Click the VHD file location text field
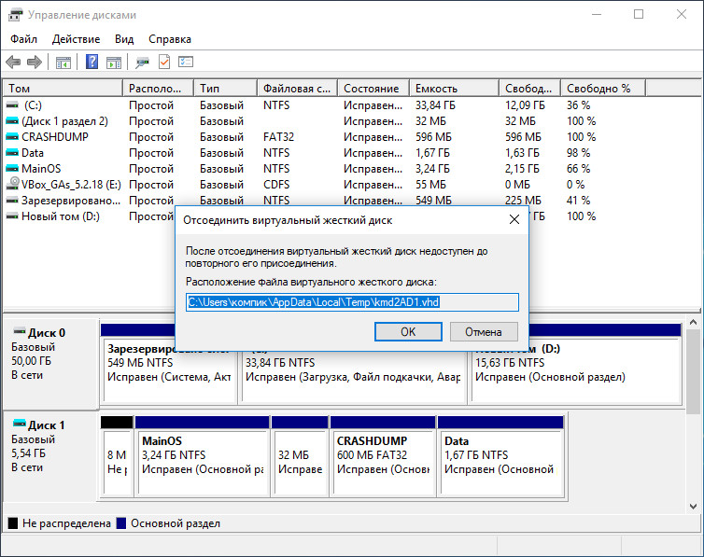The height and width of the screenshot is (557, 704). tap(352, 302)
